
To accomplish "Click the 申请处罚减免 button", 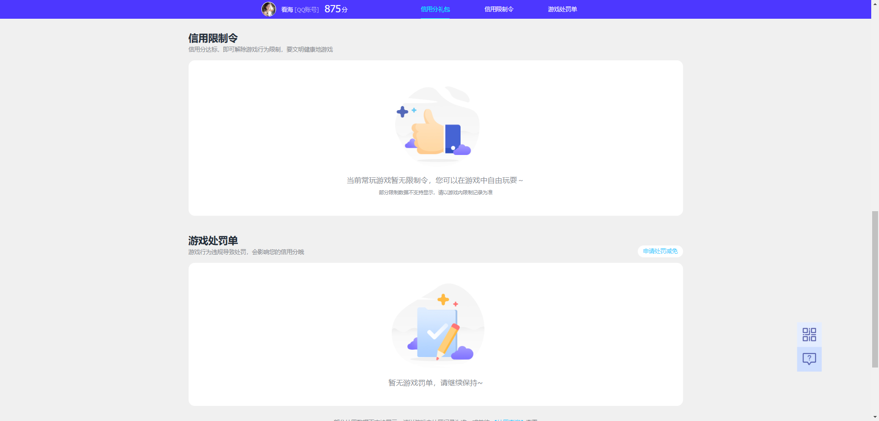I will (x=660, y=251).
